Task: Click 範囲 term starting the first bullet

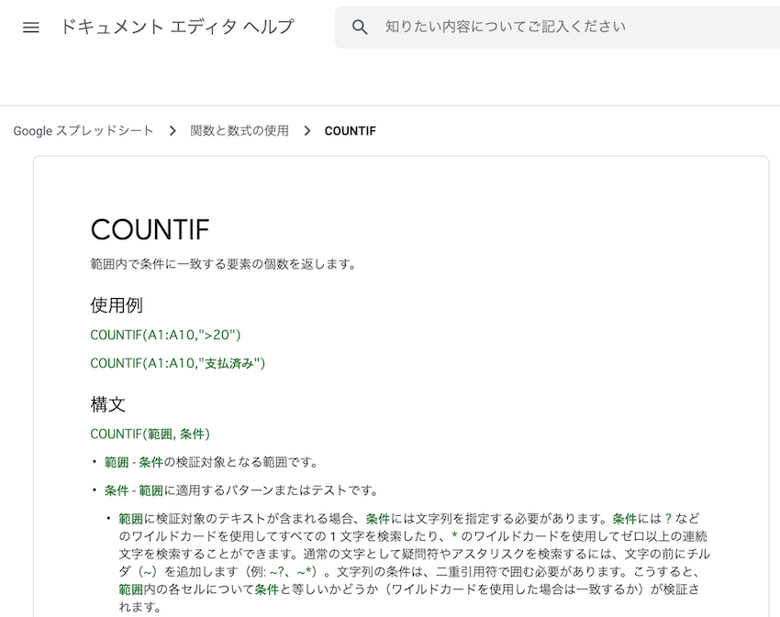Action: [x=116, y=462]
